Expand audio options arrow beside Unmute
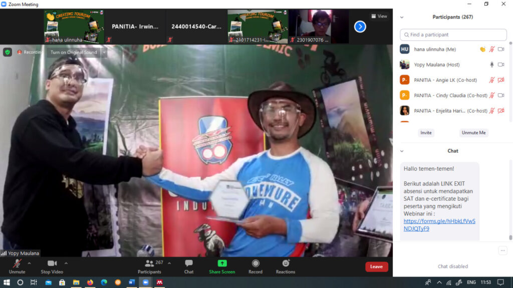Viewport: 513px width, 288px height. tap(29, 263)
